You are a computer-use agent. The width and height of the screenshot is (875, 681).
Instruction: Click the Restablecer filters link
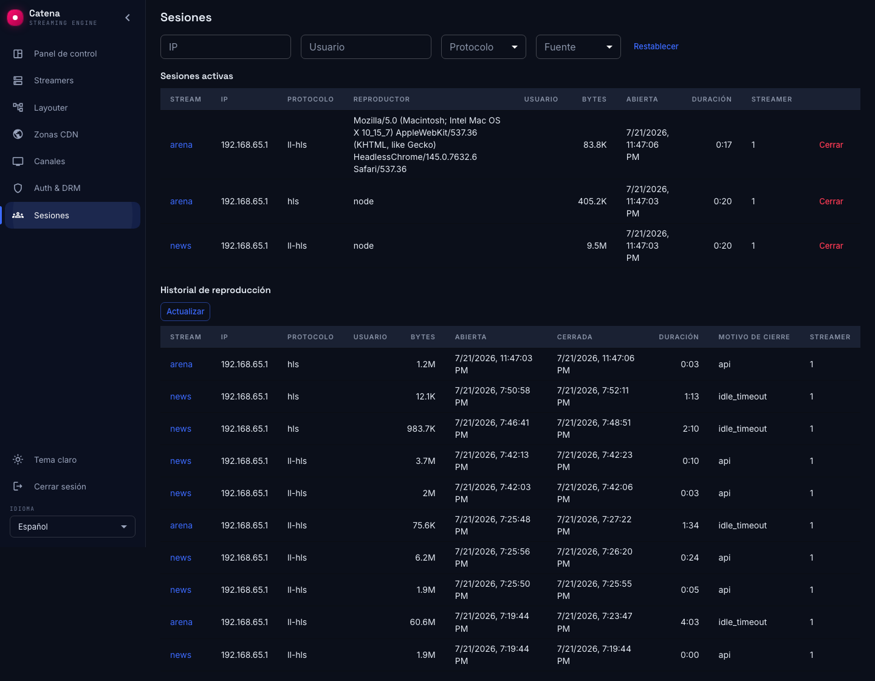click(656, 46)
